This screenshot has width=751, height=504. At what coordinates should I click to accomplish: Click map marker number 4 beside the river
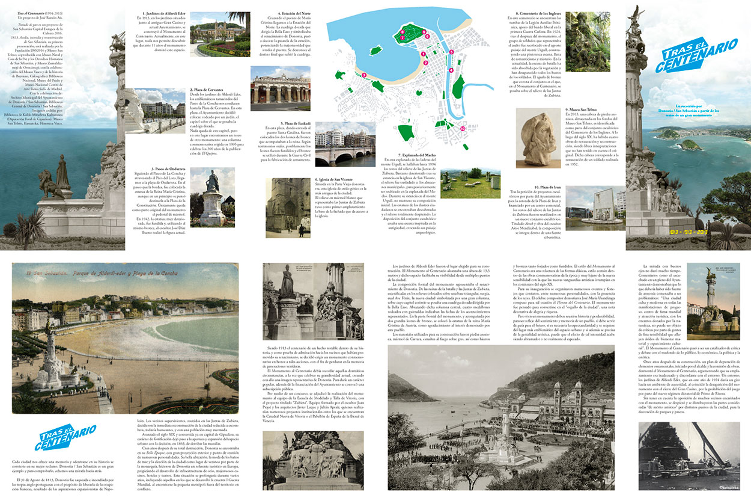coord(451,70)
